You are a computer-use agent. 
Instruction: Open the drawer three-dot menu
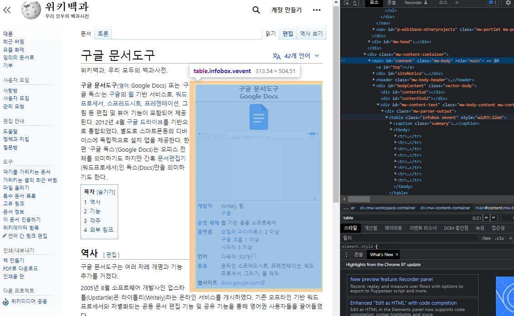point(346,254)
